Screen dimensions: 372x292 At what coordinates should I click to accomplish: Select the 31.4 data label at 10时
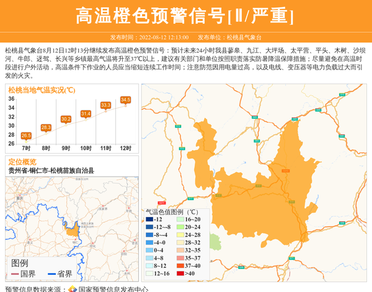86,113
